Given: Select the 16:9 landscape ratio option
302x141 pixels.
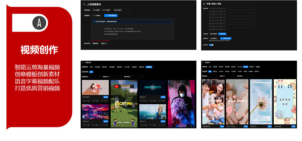Looking at the screenshot, I should (x=96, y=10).
